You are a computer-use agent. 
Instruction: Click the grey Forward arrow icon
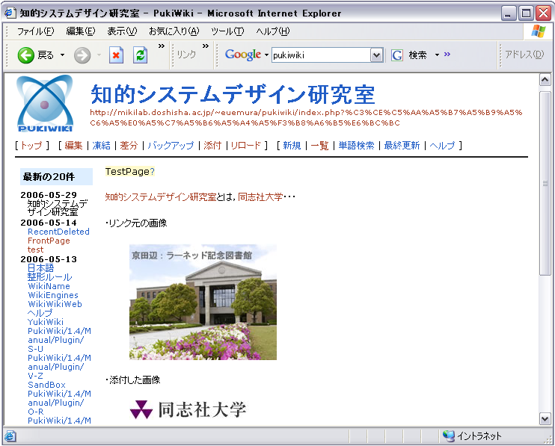point(82,55)
